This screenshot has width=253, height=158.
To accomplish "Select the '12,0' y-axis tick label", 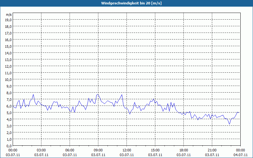I will tap(9, 66).
